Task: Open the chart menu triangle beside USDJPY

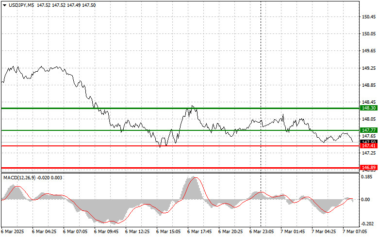Action: point(4,5)
